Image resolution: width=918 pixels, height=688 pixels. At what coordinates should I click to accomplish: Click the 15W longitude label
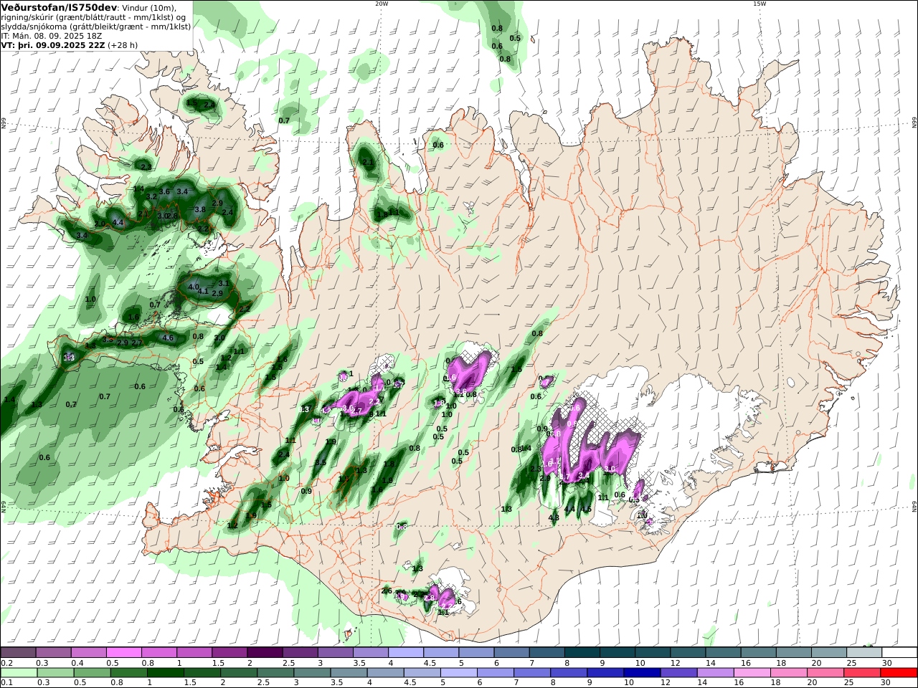coord(759,4)
